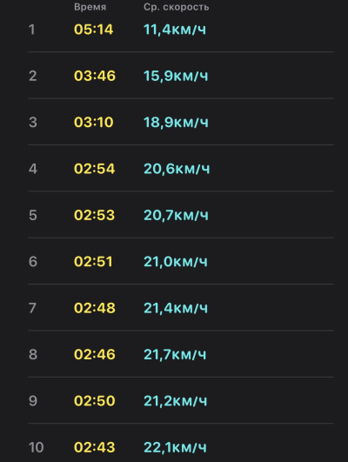Select row number 10
The image size is (348, 462).
37,447
